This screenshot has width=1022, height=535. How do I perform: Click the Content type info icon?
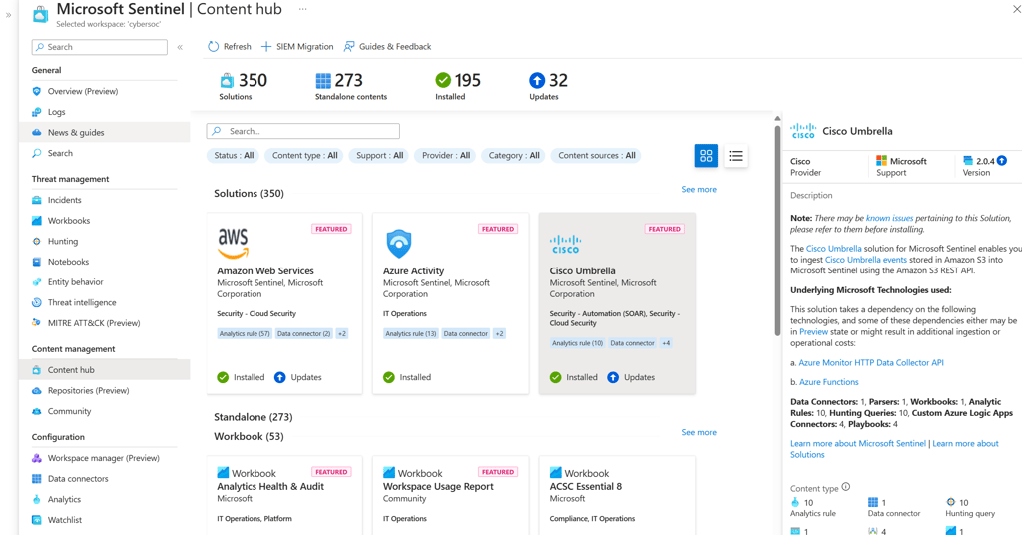click(846, 487)
